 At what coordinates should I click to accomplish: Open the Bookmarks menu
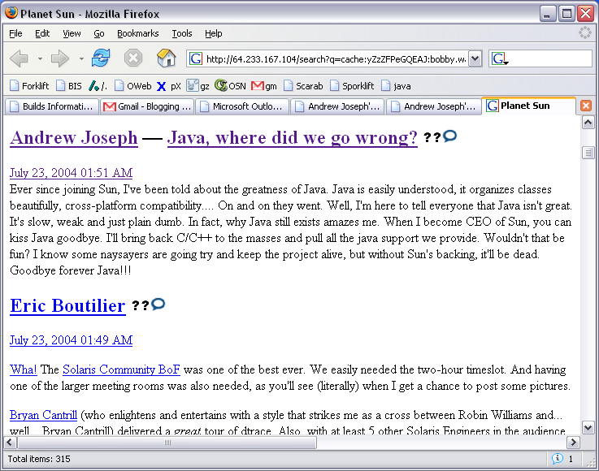tap(137, 33)
